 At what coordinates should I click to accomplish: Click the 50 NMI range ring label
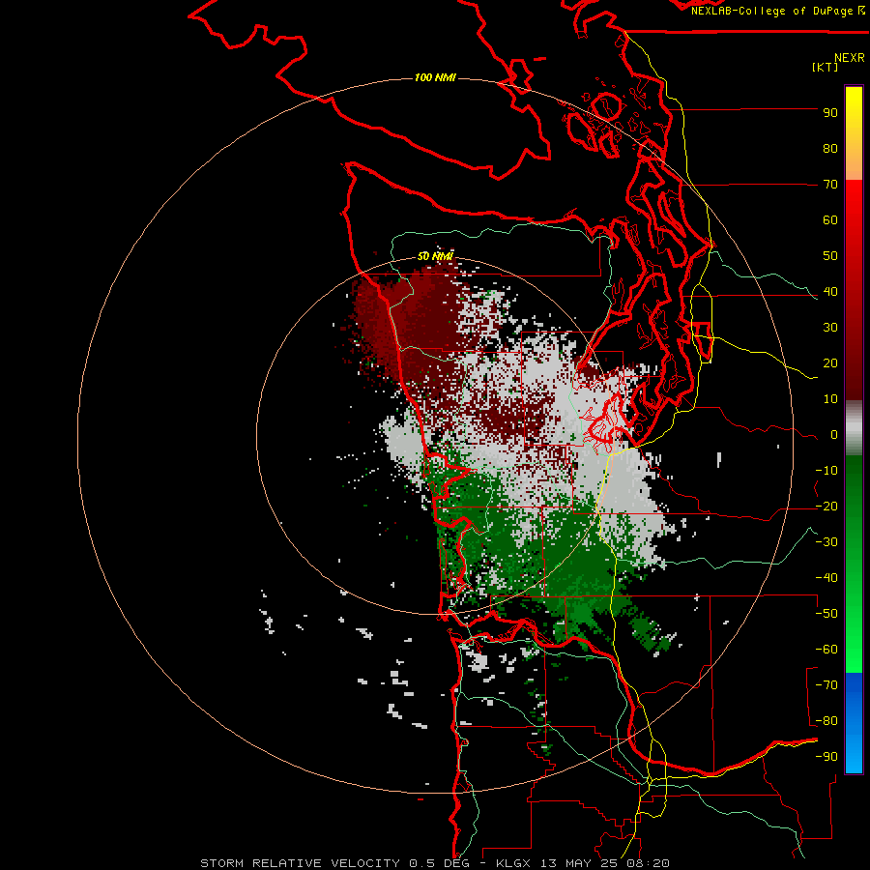(435, 256)
